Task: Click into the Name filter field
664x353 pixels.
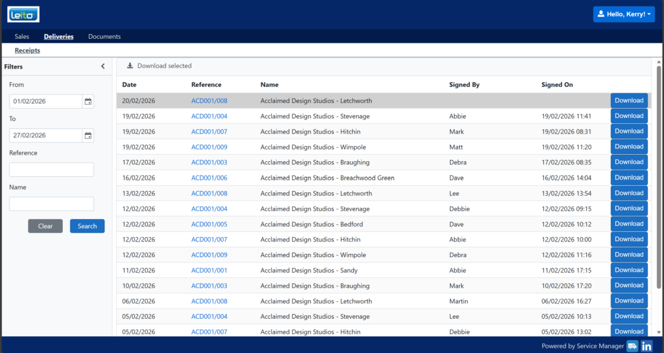Action: pyautogui.click(x=51, y=204)
